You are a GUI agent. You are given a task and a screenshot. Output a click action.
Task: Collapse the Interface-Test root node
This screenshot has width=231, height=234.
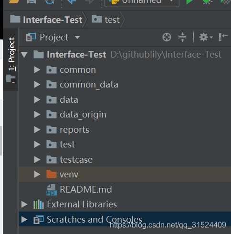(24, 55)
